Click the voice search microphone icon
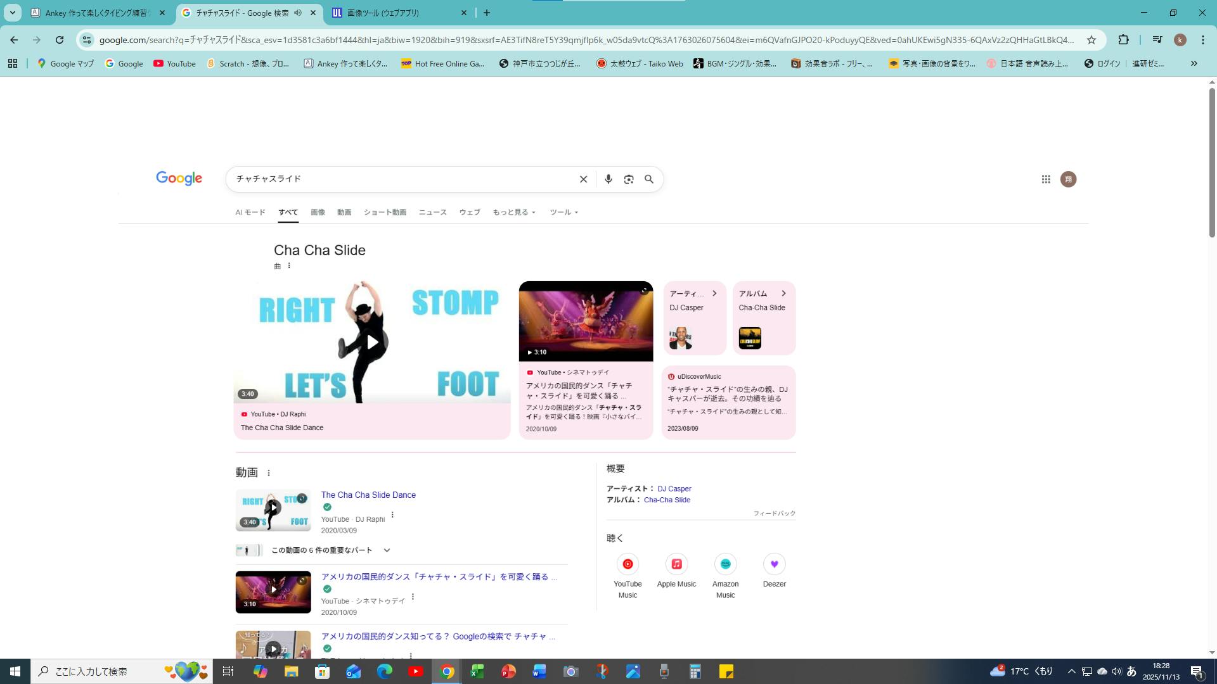The image size is (1217, 684). click(x=608, y=179)
